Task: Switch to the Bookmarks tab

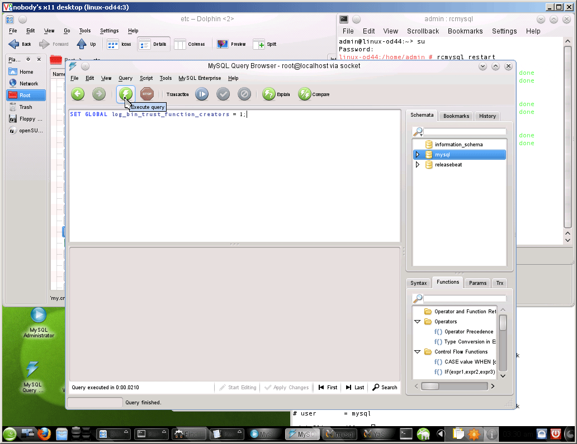Action: [456, 116]
